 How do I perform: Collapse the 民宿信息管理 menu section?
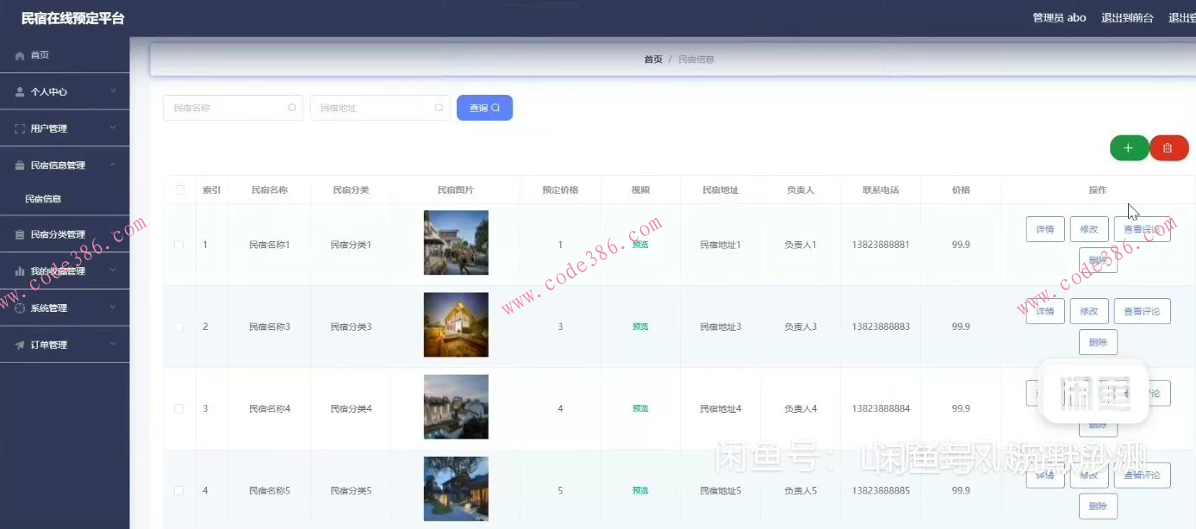pos(113,164)
